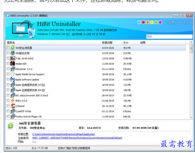The width and height of the screenshot is (195, 153).
Task: Open the 安装位置 path link
Action: point(63,134)
